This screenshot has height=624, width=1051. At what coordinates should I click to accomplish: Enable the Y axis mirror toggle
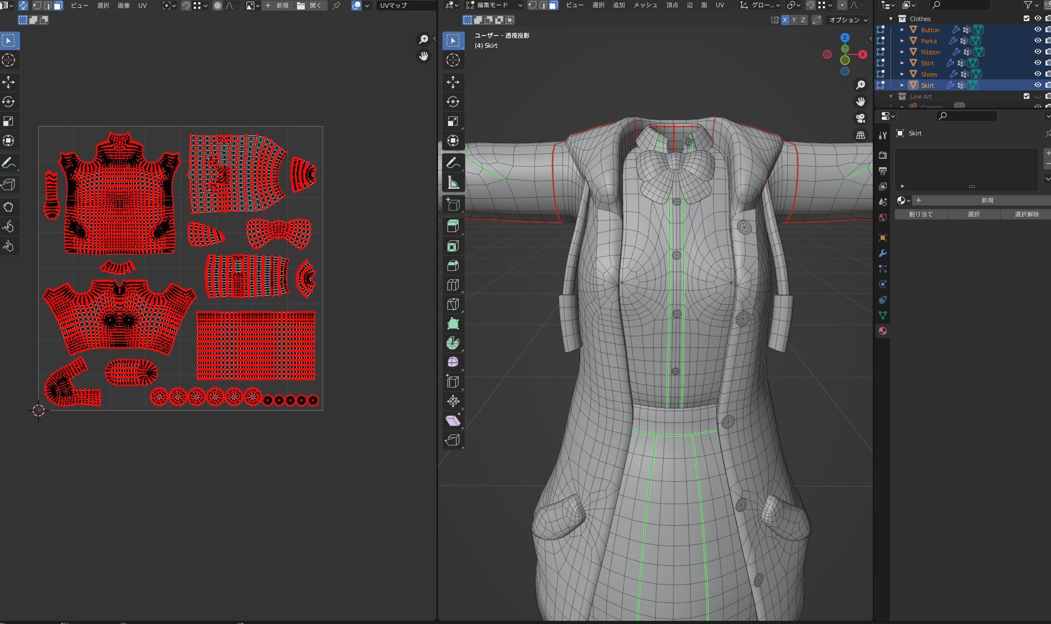(x=794, y=19)
